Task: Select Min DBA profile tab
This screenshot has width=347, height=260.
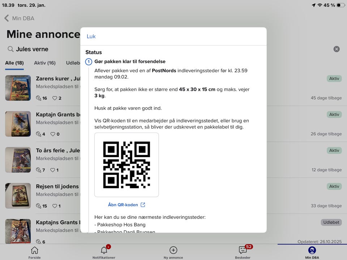Action: click(x=312, y=252)
